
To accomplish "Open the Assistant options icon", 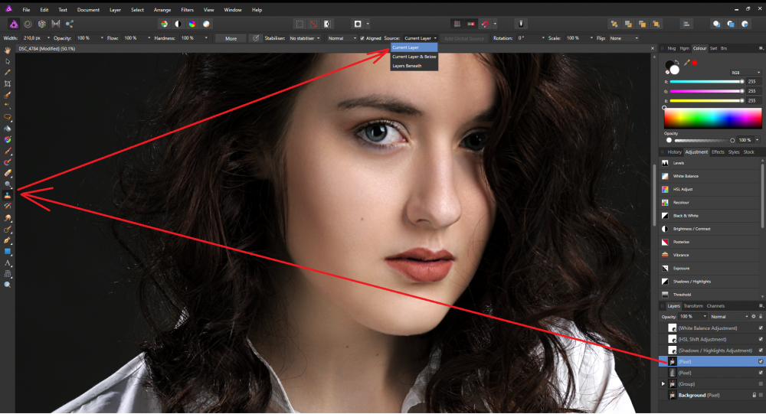I will coord(521,24).
